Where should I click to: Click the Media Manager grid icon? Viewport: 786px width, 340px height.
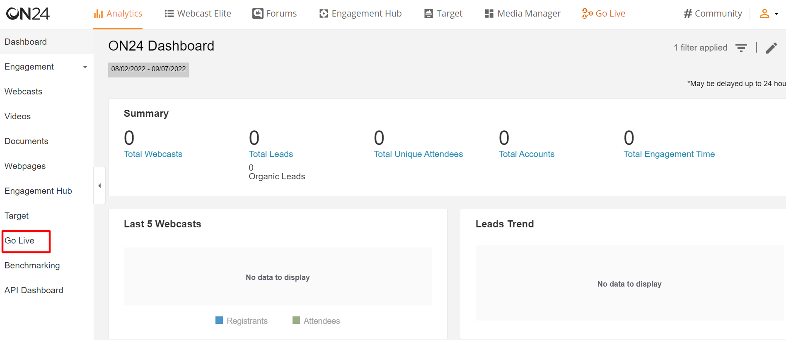coord(489,14)
